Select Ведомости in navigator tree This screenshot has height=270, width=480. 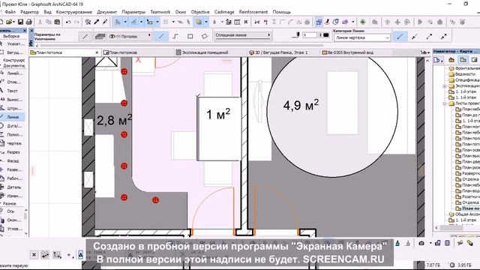(465, 74)
